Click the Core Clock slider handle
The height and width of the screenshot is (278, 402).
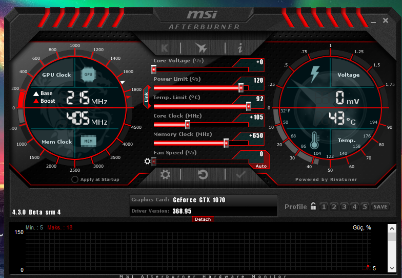click(x=188, y=125)
